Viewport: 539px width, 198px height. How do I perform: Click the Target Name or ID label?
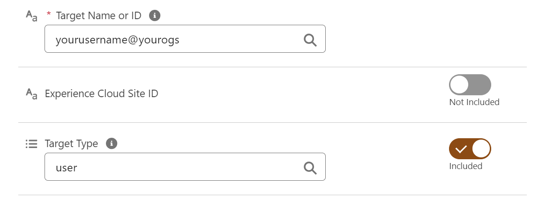[x=98, y=15]
